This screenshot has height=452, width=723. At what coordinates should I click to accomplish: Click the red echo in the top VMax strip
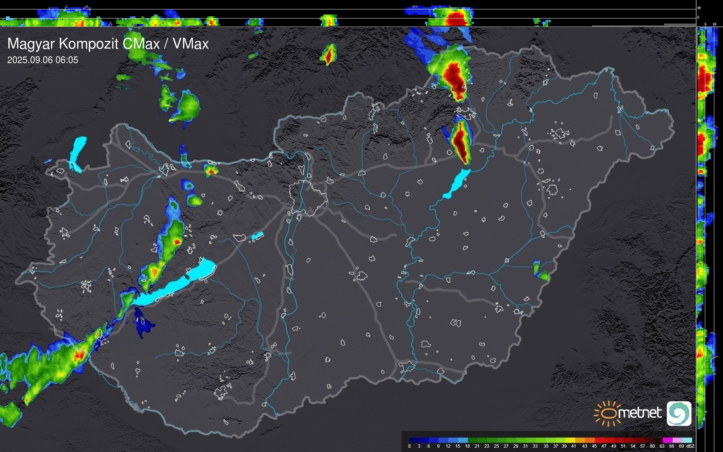pos(456,18)
